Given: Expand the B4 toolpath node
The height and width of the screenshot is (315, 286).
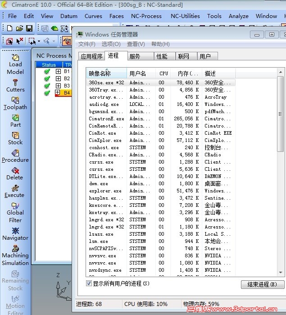Looking at the screenshot, I should (x=58, y=92).
